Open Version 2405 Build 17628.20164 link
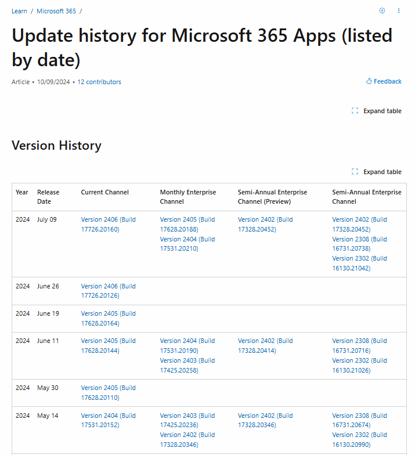Image resolution: width=415 pixels, height=455 pixels. tap(108, 318)
